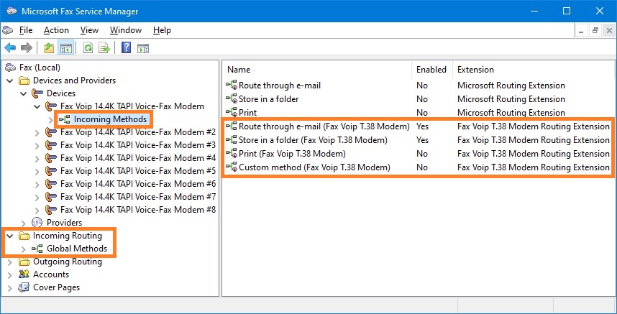Click the Devices phone icon in tree

[38, 93]
